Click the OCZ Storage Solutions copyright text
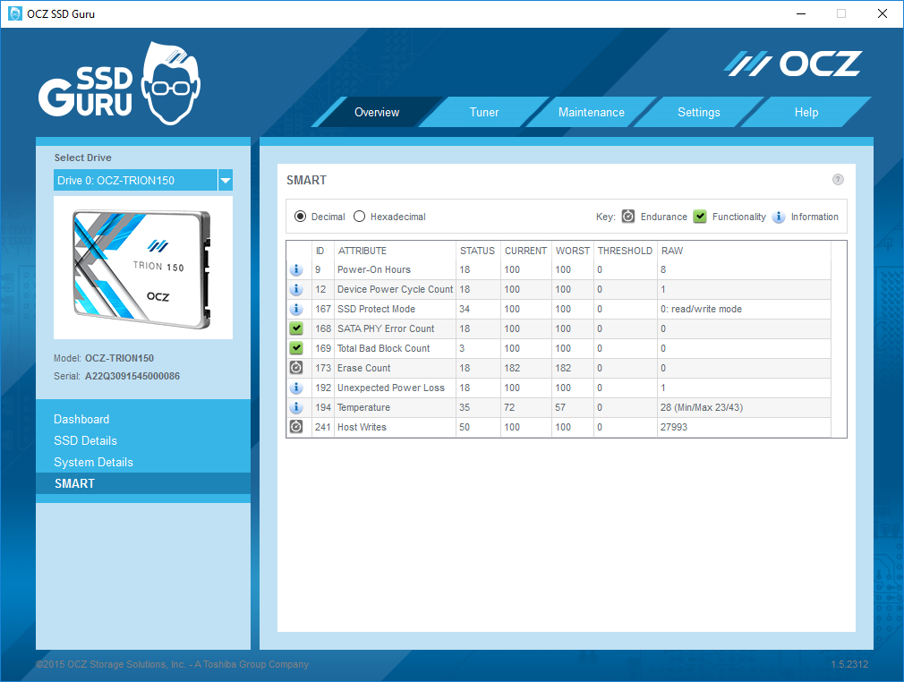The height and width of the screenshot is (682, 904). 172,664
